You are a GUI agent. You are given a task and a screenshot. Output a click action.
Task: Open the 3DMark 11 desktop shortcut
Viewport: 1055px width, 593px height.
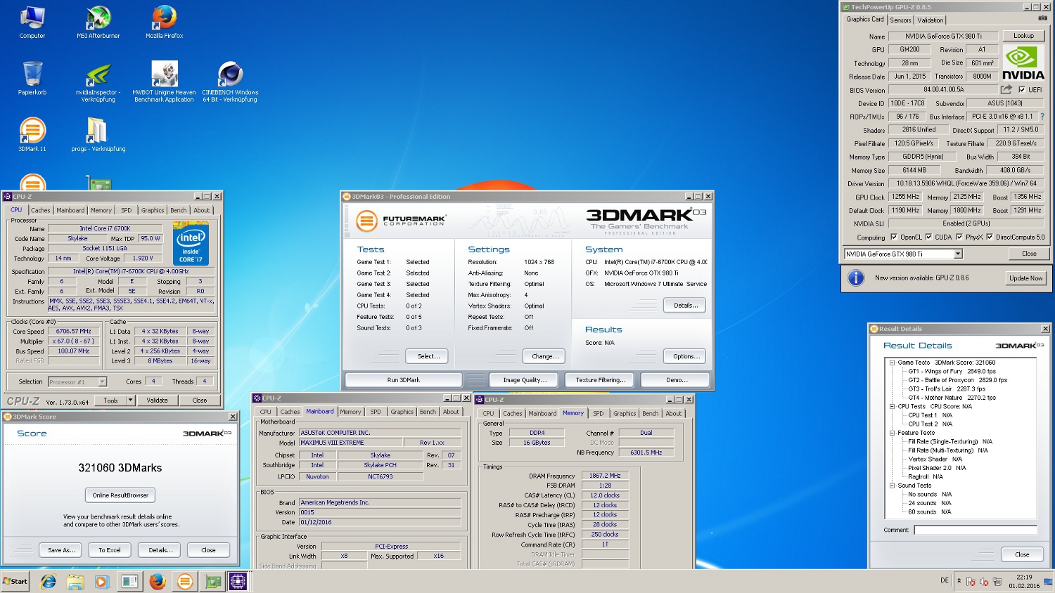tap(32, 134)
